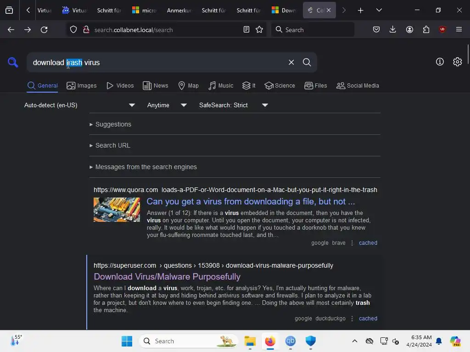Open the taskbar clock and date
The width and height of the screenshot is (470, 352).
(x=419, y=341)
